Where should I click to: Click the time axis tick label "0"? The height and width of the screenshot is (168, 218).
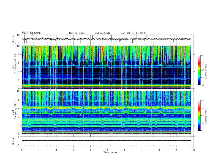click(22, 150)
